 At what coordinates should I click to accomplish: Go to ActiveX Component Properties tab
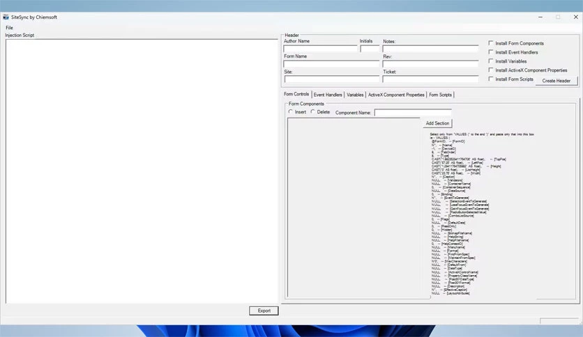pos(396,95)
